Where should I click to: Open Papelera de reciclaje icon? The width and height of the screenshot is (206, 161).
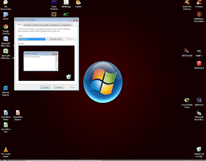pos(199,152)
